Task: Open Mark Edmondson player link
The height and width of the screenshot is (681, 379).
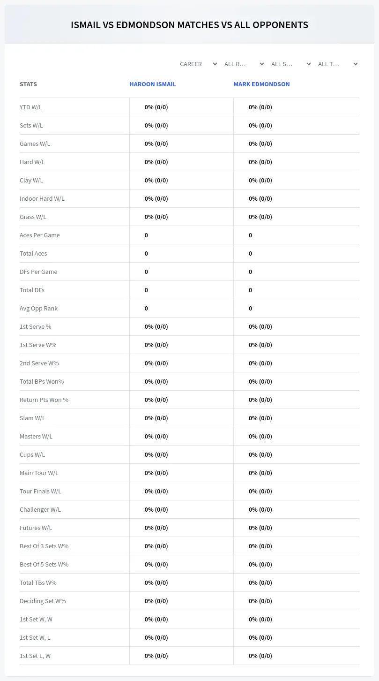Action: tap(261, 84)
